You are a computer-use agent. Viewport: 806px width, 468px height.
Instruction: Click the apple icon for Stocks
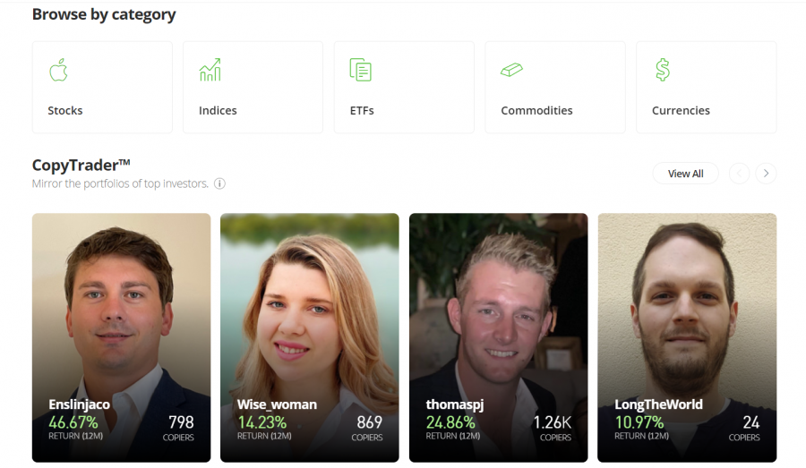58,70
